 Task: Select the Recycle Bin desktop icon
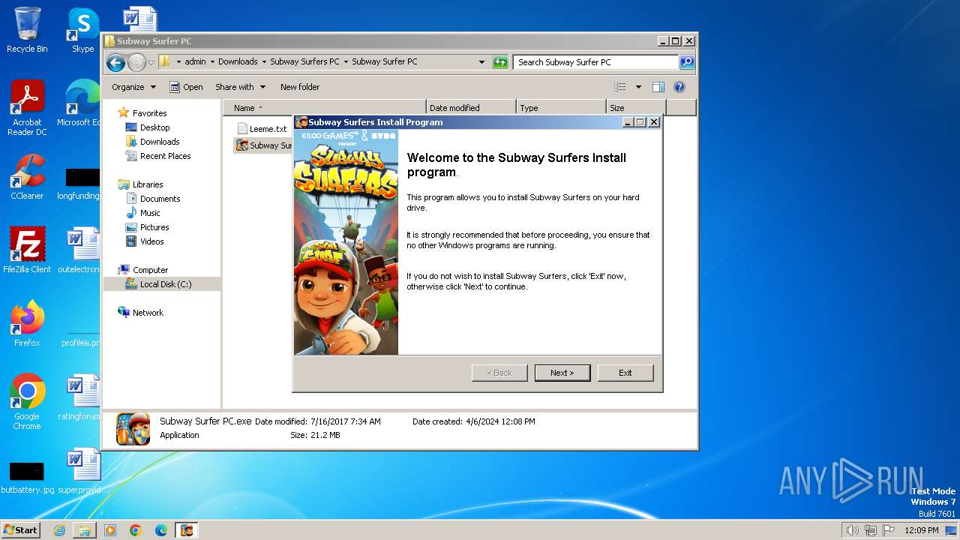pos(27,30)
